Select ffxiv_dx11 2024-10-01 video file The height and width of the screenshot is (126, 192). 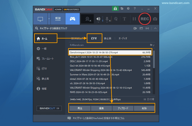coord(110,57)
